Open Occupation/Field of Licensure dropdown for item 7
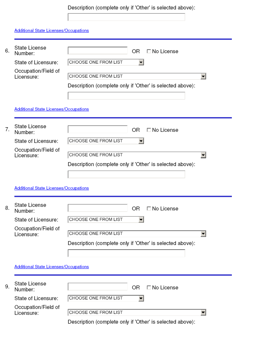Screen dimensions: 259x338 pyautogui.click(x=137, y=155)
